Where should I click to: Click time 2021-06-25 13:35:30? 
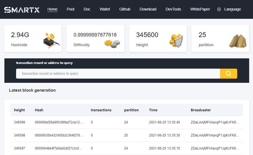[164, 135]
